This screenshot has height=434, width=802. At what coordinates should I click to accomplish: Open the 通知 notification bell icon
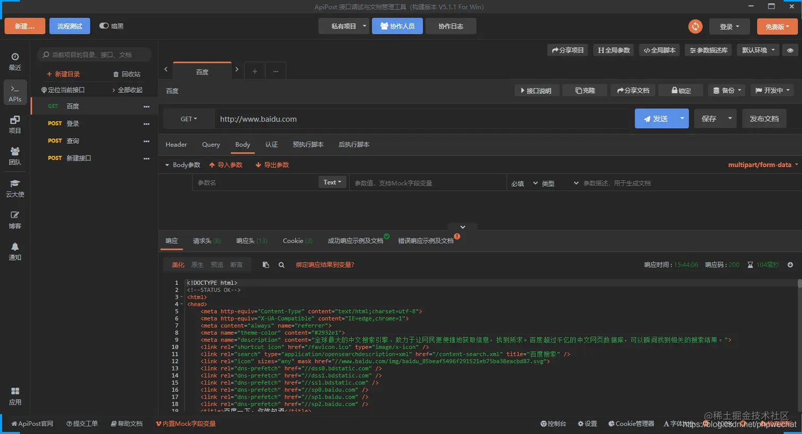15,251
